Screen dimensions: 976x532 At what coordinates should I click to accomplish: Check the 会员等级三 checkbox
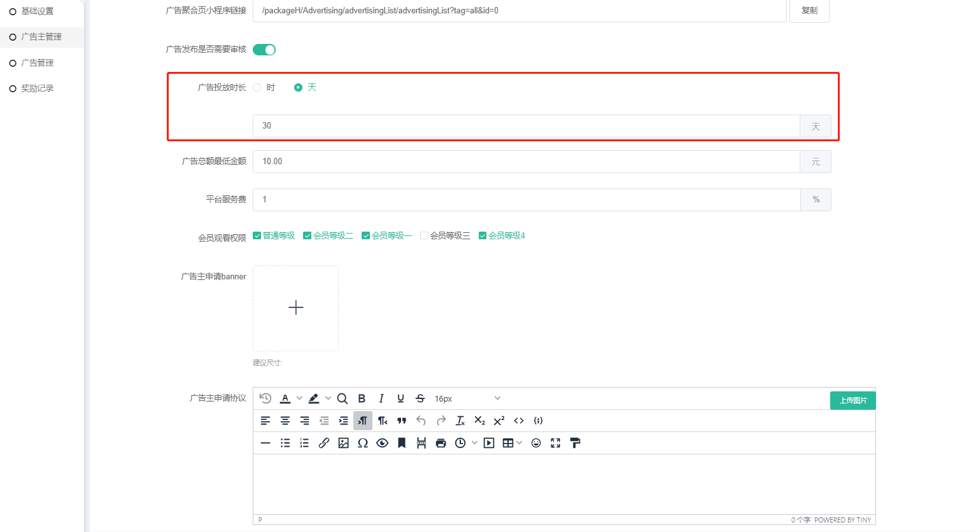(424, 236)
